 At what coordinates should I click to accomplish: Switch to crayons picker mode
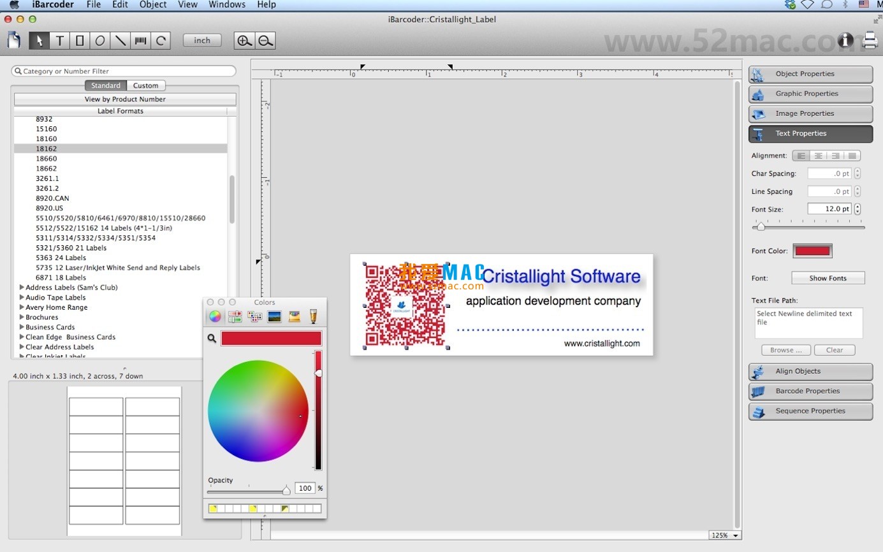click(294, 316)
